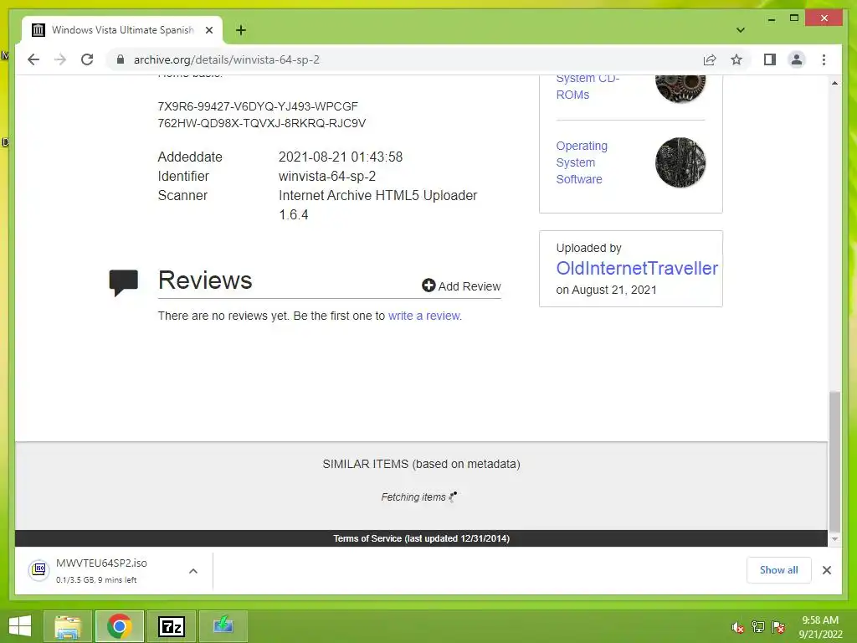Click the Addeddate value 2021-08-21 01:43:58
The height and width of the screenshot is (643, 857).
coord(341,157)
